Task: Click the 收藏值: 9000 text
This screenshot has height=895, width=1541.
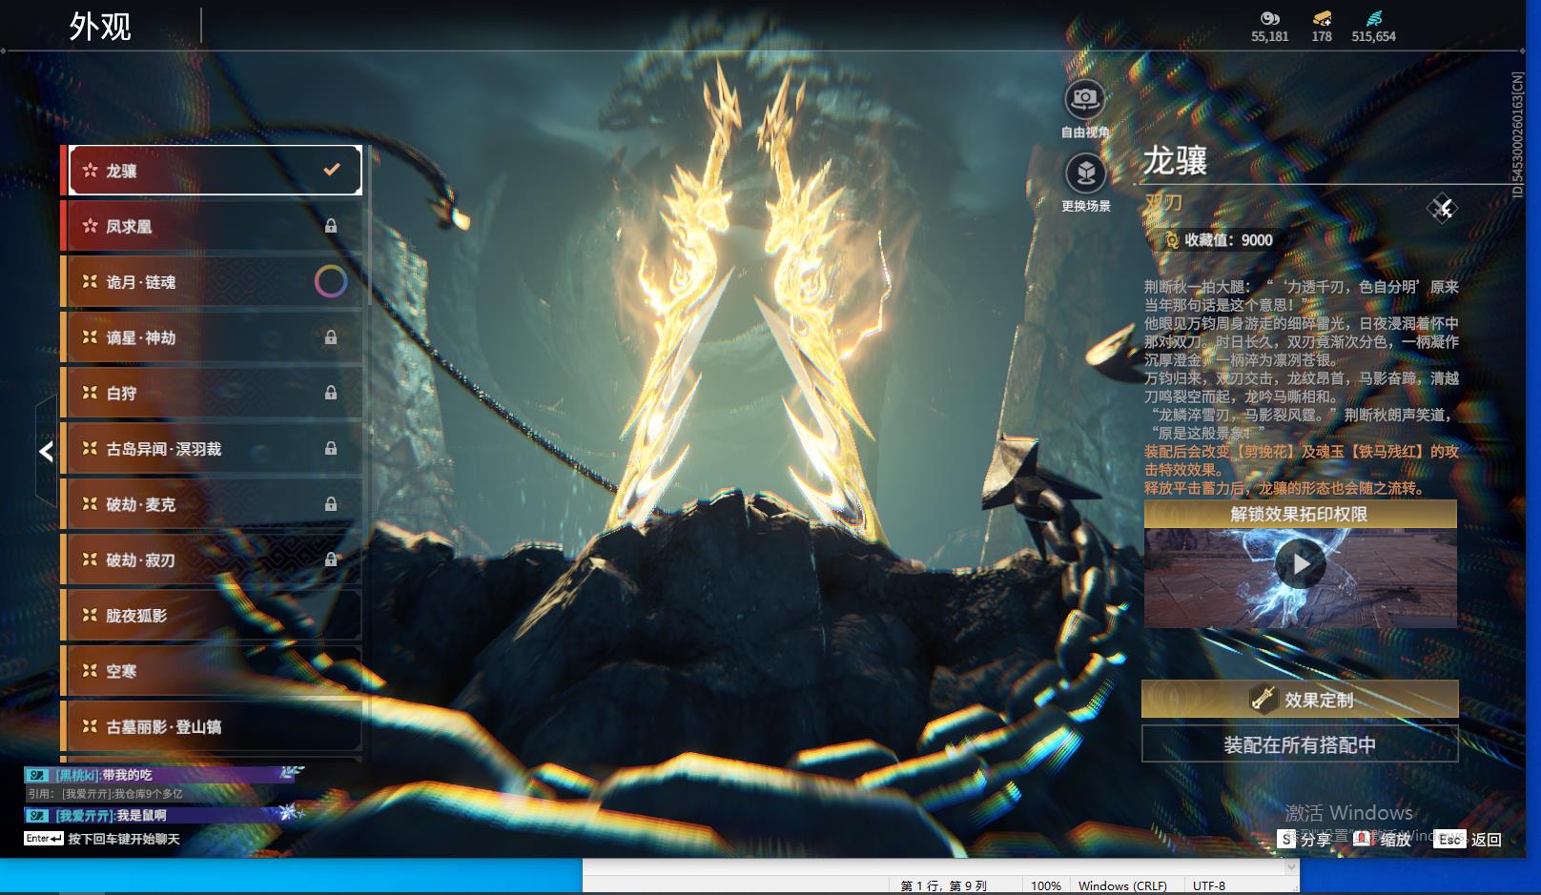Action: coord(1228,240)
